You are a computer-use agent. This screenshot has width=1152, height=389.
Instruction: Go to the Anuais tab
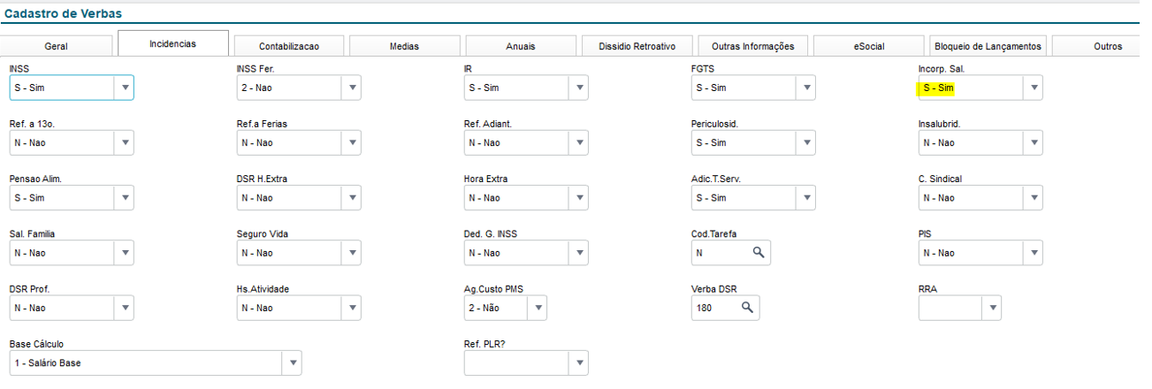click(521, 46)
